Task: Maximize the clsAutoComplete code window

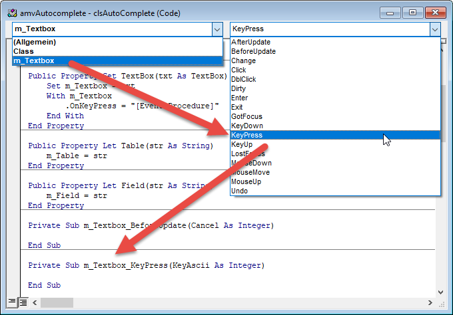Action: (412, 12)
